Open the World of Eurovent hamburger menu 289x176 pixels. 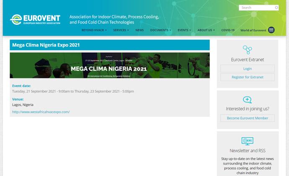(271, 30)
